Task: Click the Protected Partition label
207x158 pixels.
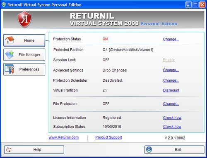Action: click(68, 50)
